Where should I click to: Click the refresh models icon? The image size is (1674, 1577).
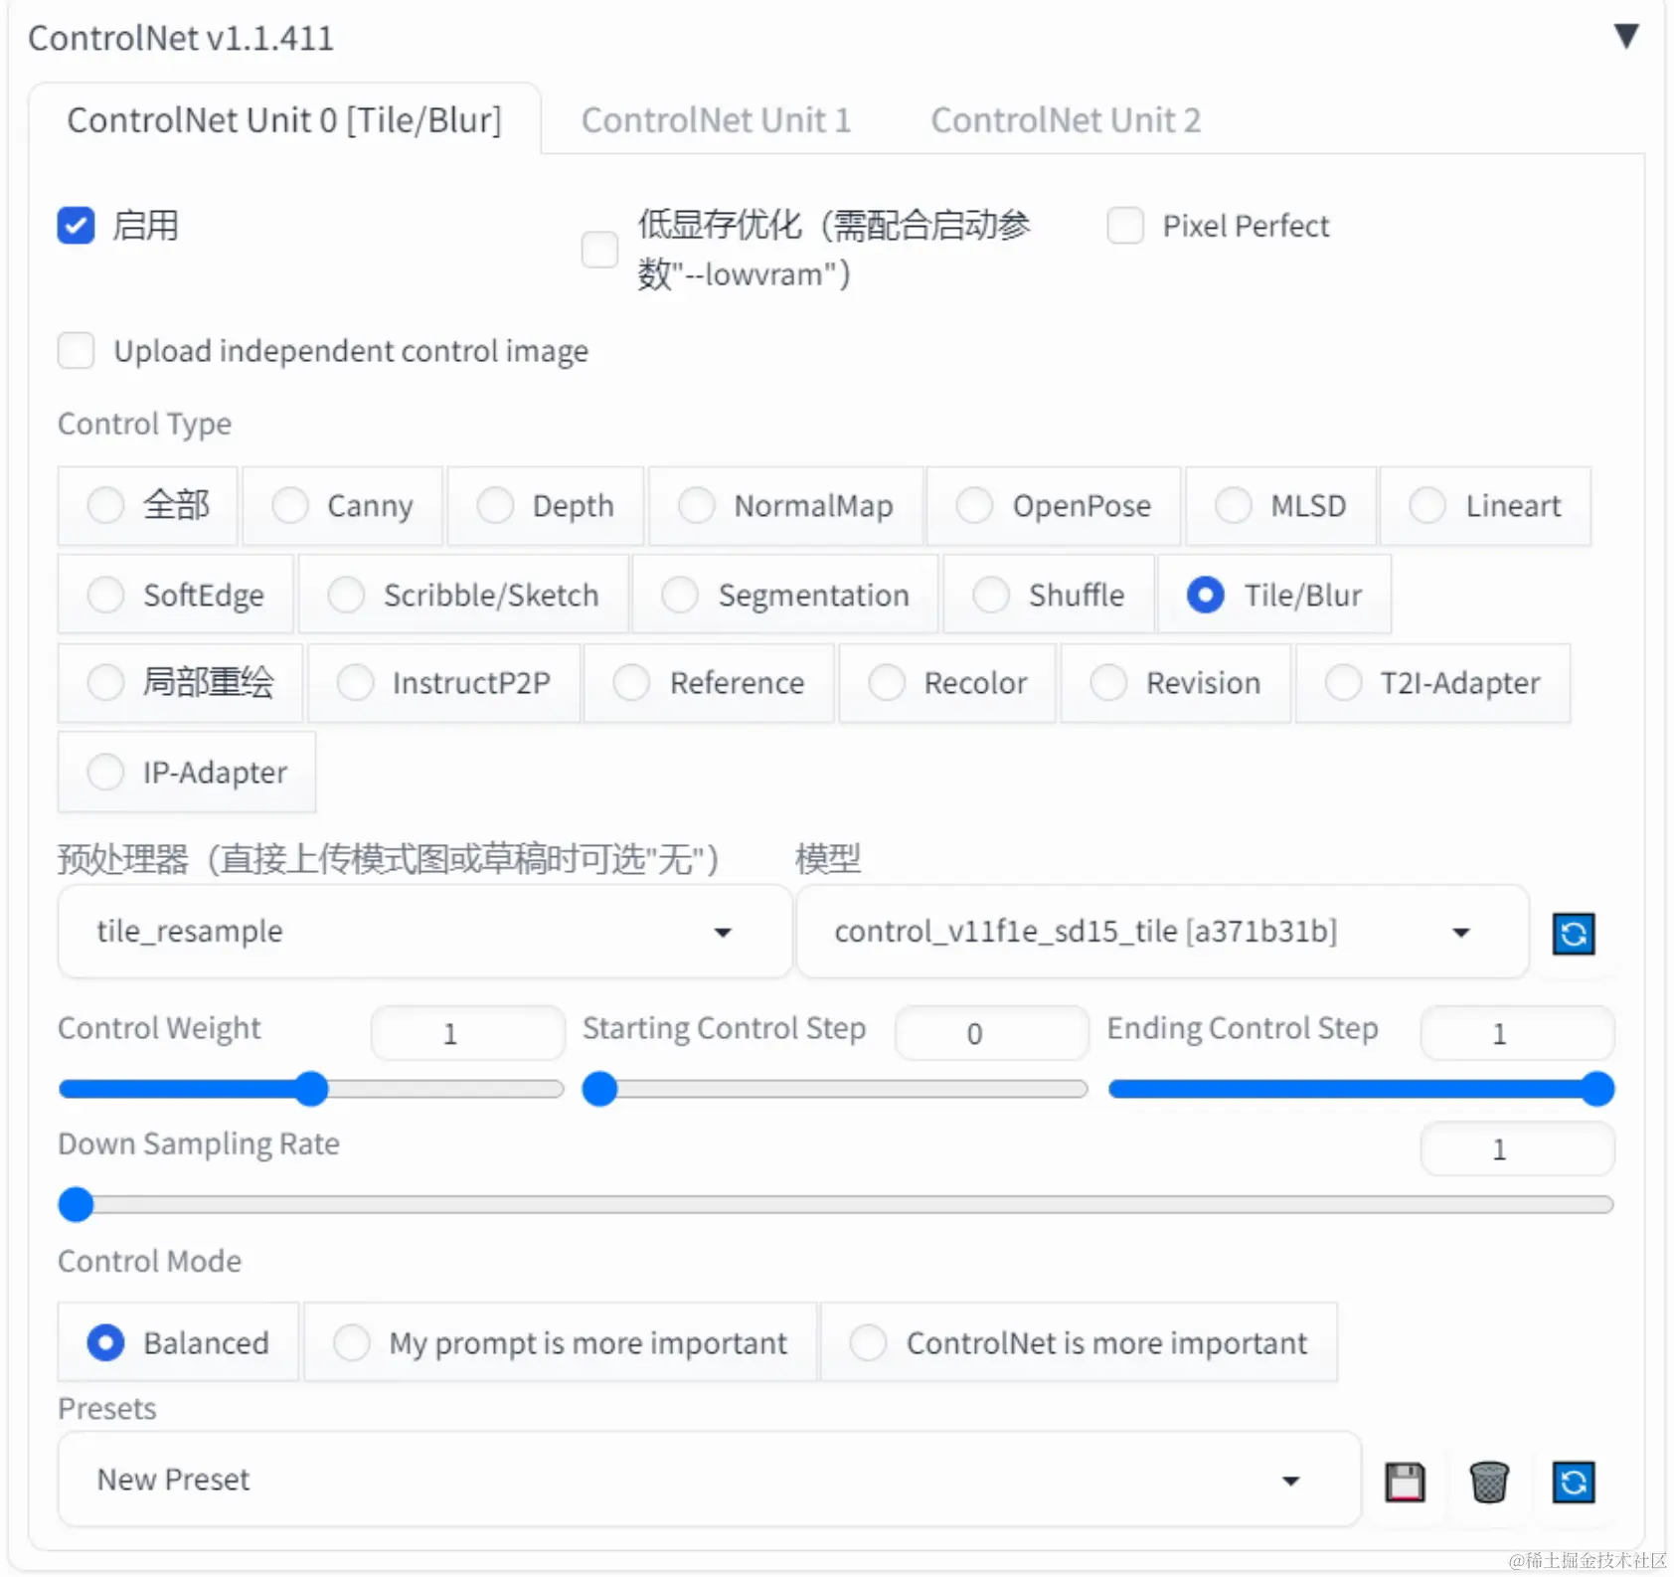point(1574,934)
